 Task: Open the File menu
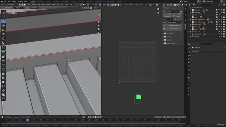tap(5, 1)
